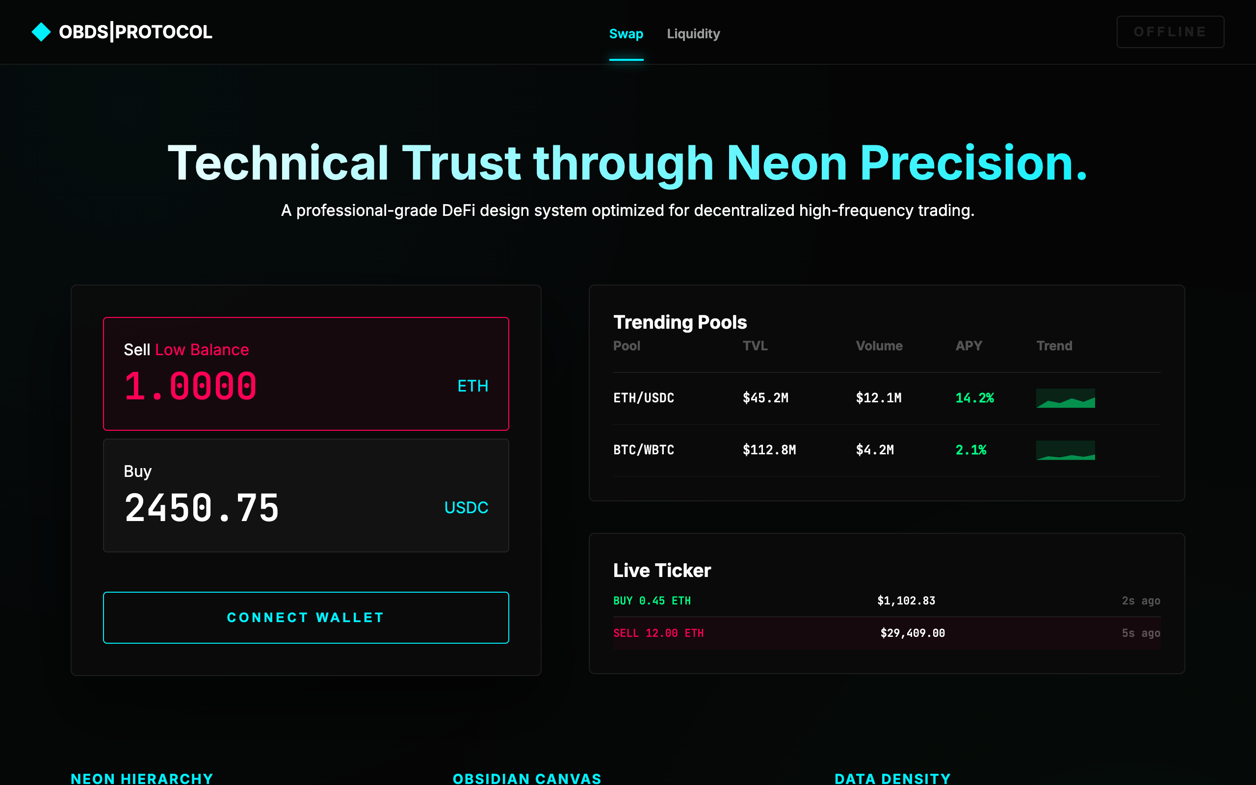Click the Sell amount field showing 1.0000

tap(190, 385)
